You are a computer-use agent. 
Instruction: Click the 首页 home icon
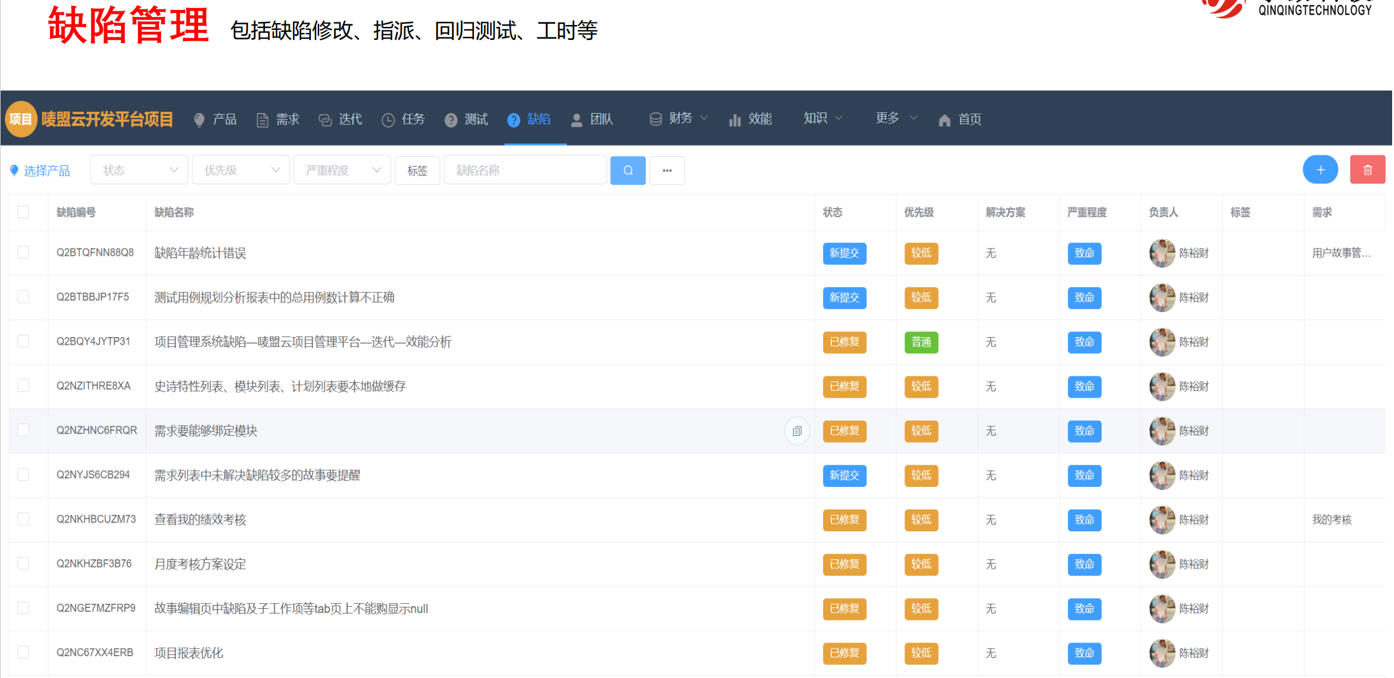click(x=944, y=120)
